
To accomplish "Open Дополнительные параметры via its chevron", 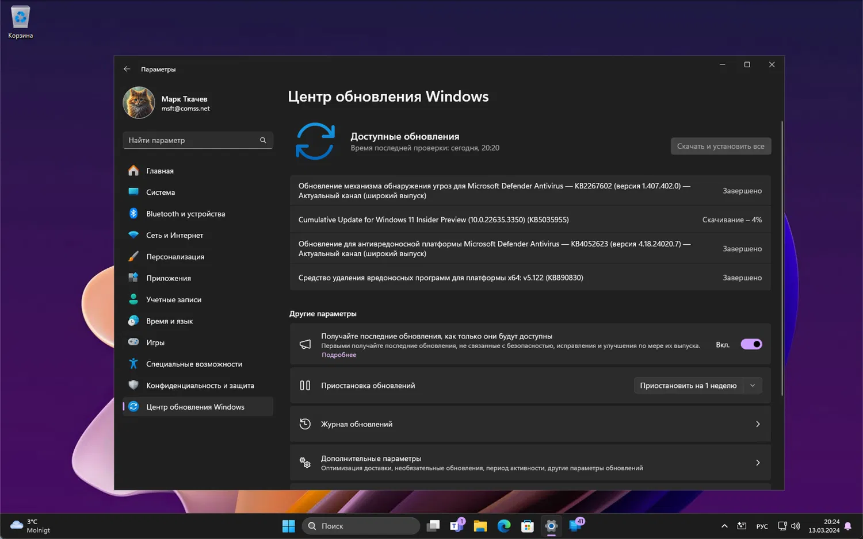I will [758, 463].
